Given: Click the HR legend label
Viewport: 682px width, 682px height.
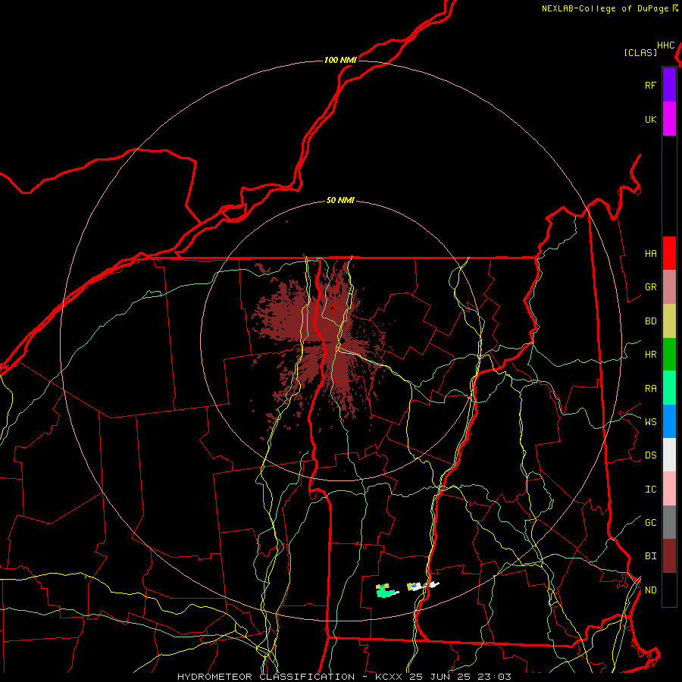Looking at the screenshot, I should (650, 355).
